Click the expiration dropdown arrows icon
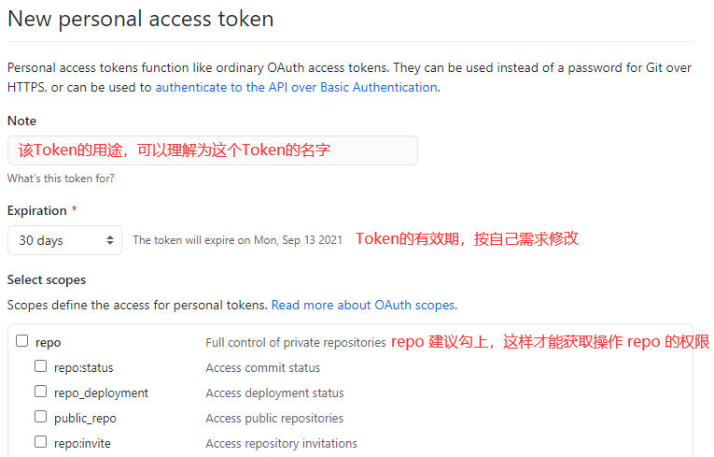The height and width of the screenshot is (457, 714). 110,240
